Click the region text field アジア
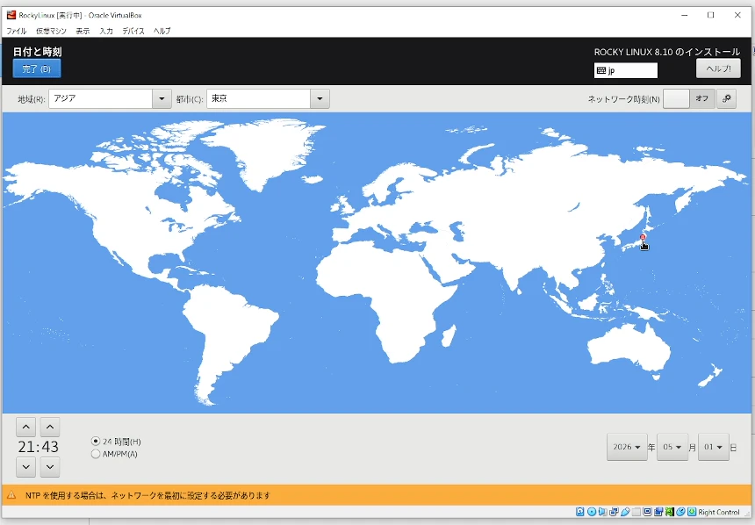Screen dimensions: 755x525 (x=101, y=98)
